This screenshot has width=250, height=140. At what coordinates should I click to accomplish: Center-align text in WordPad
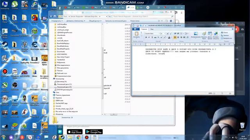pos(178,37)
